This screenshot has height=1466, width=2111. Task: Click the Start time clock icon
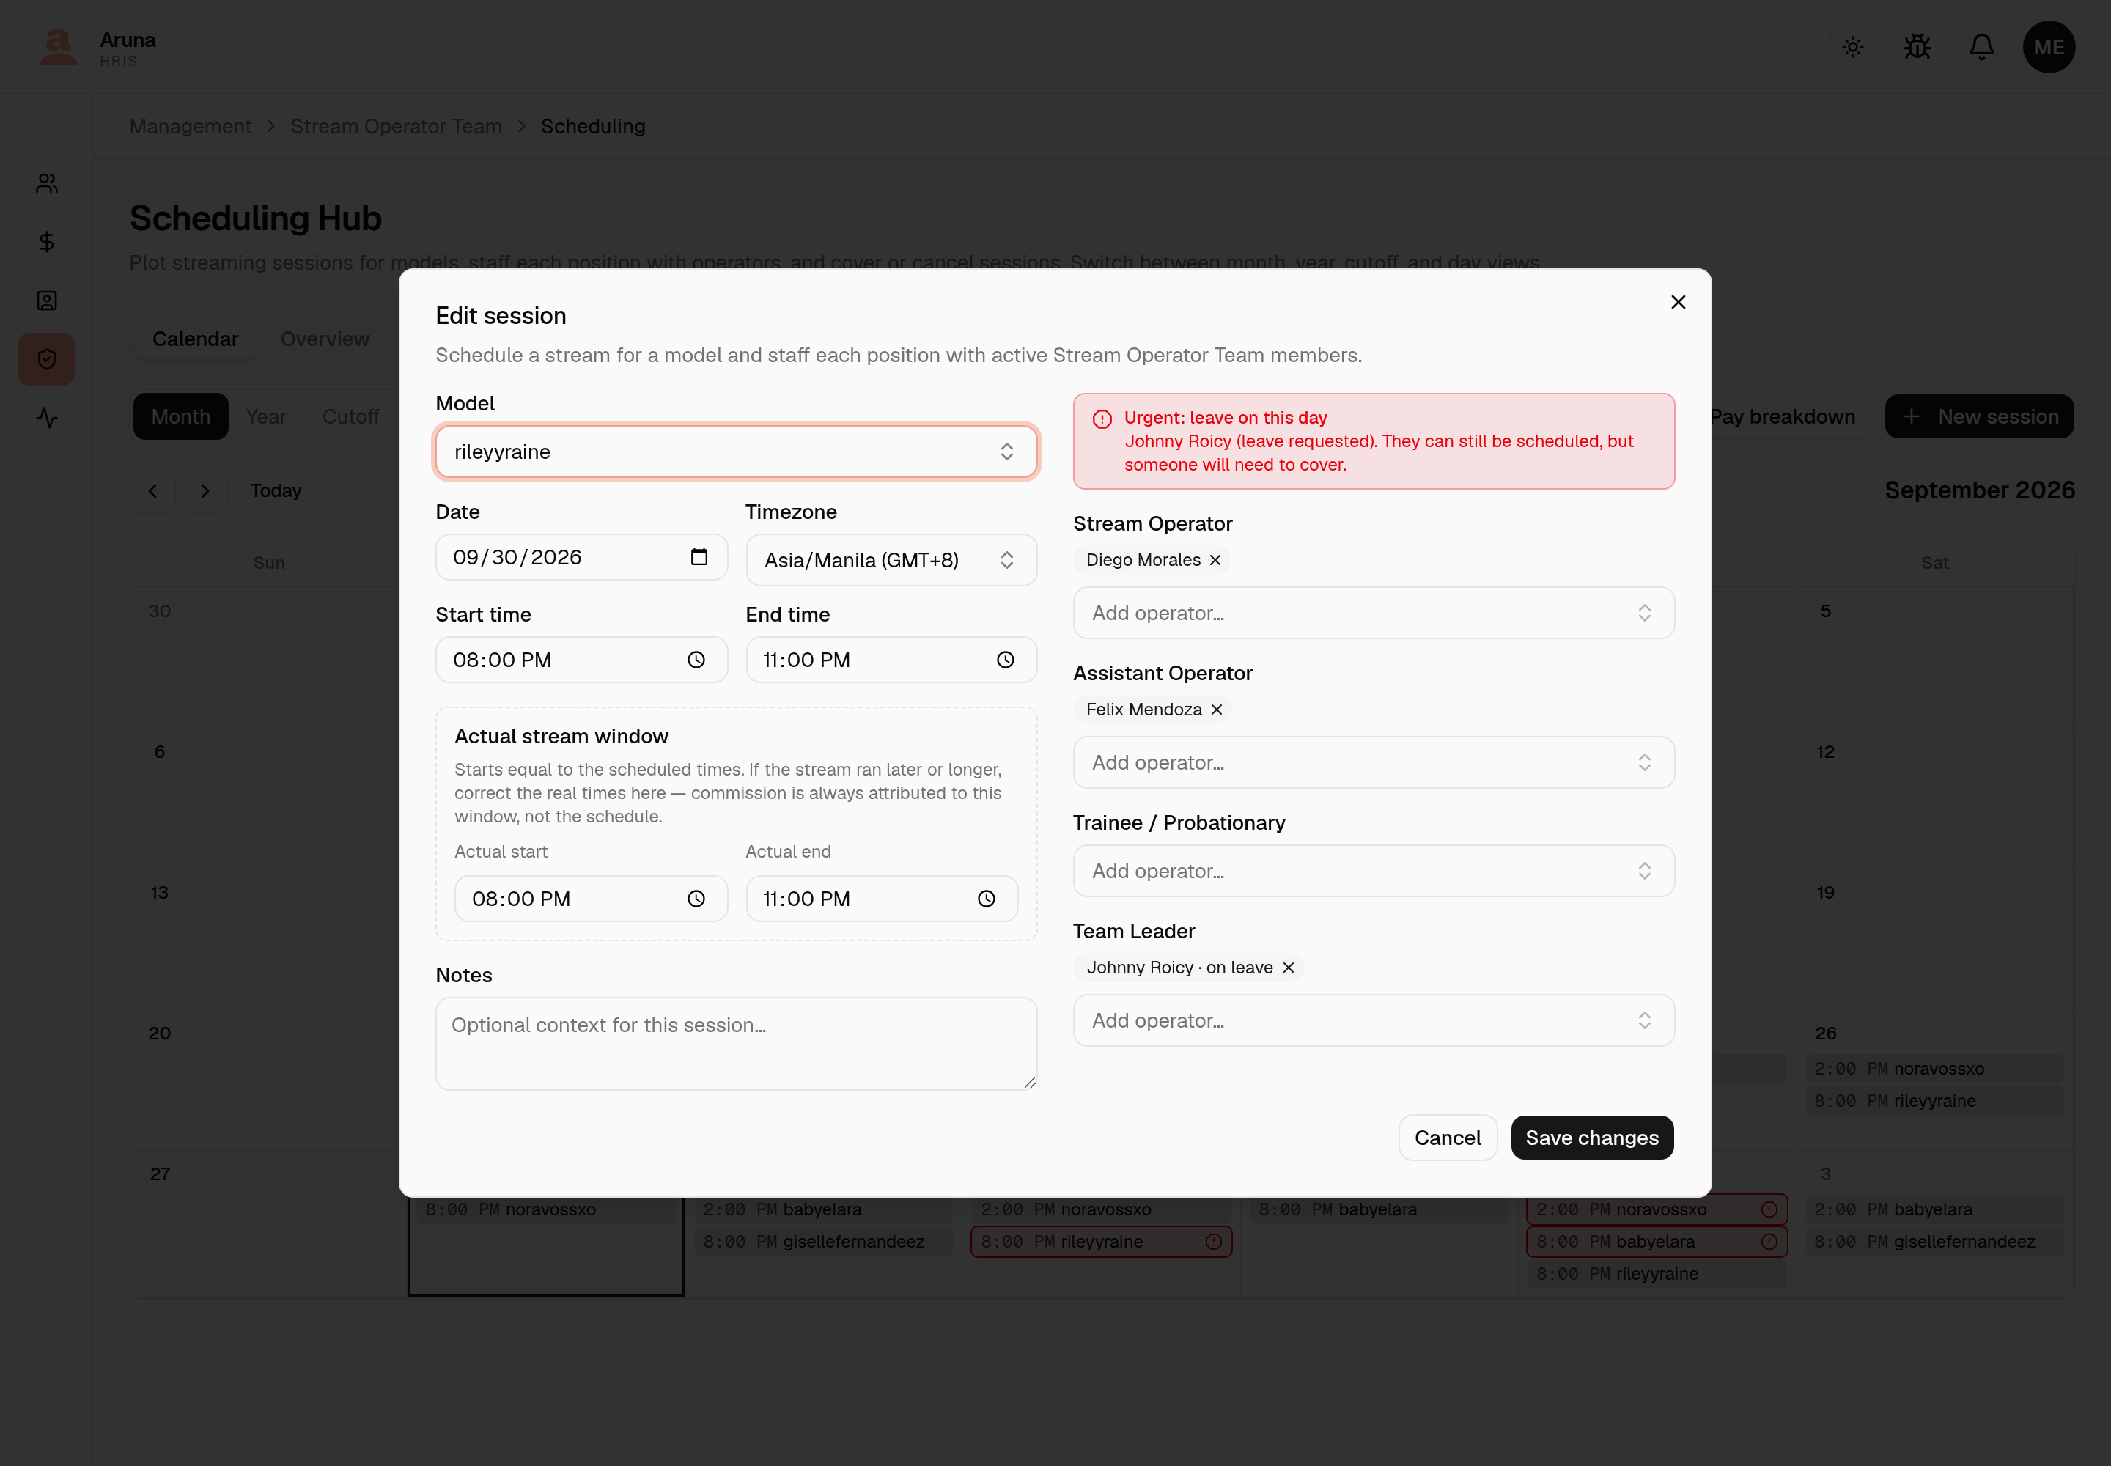(696, 660)
